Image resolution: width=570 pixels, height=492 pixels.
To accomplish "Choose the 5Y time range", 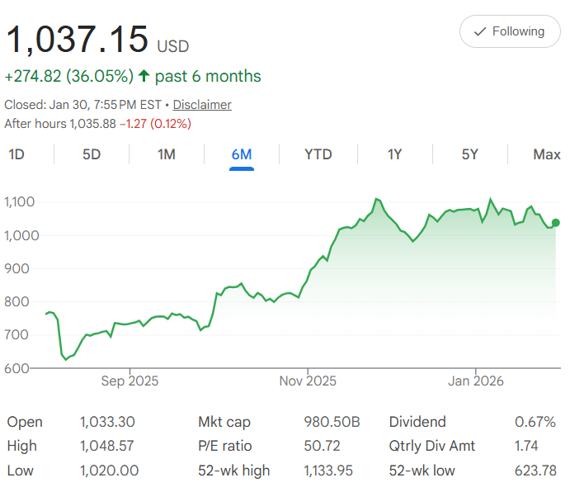I will [x=469, y=154].
